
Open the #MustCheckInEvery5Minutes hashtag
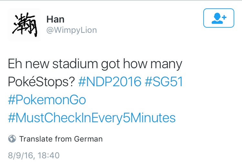coord(92,118)
